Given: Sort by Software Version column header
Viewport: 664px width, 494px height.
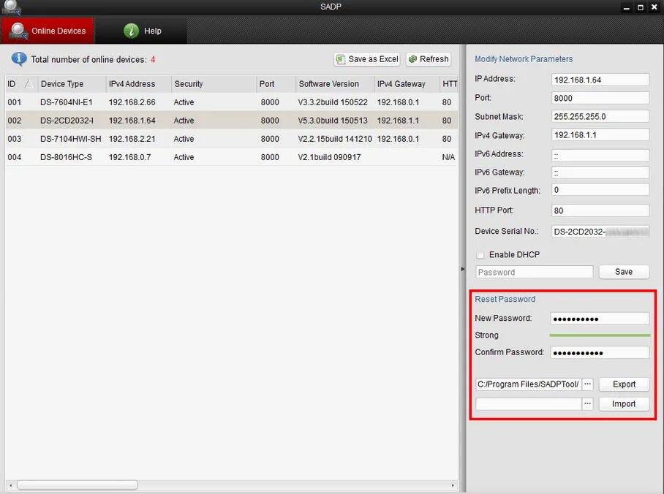Looking at the screenshot, I should (335, 84).
